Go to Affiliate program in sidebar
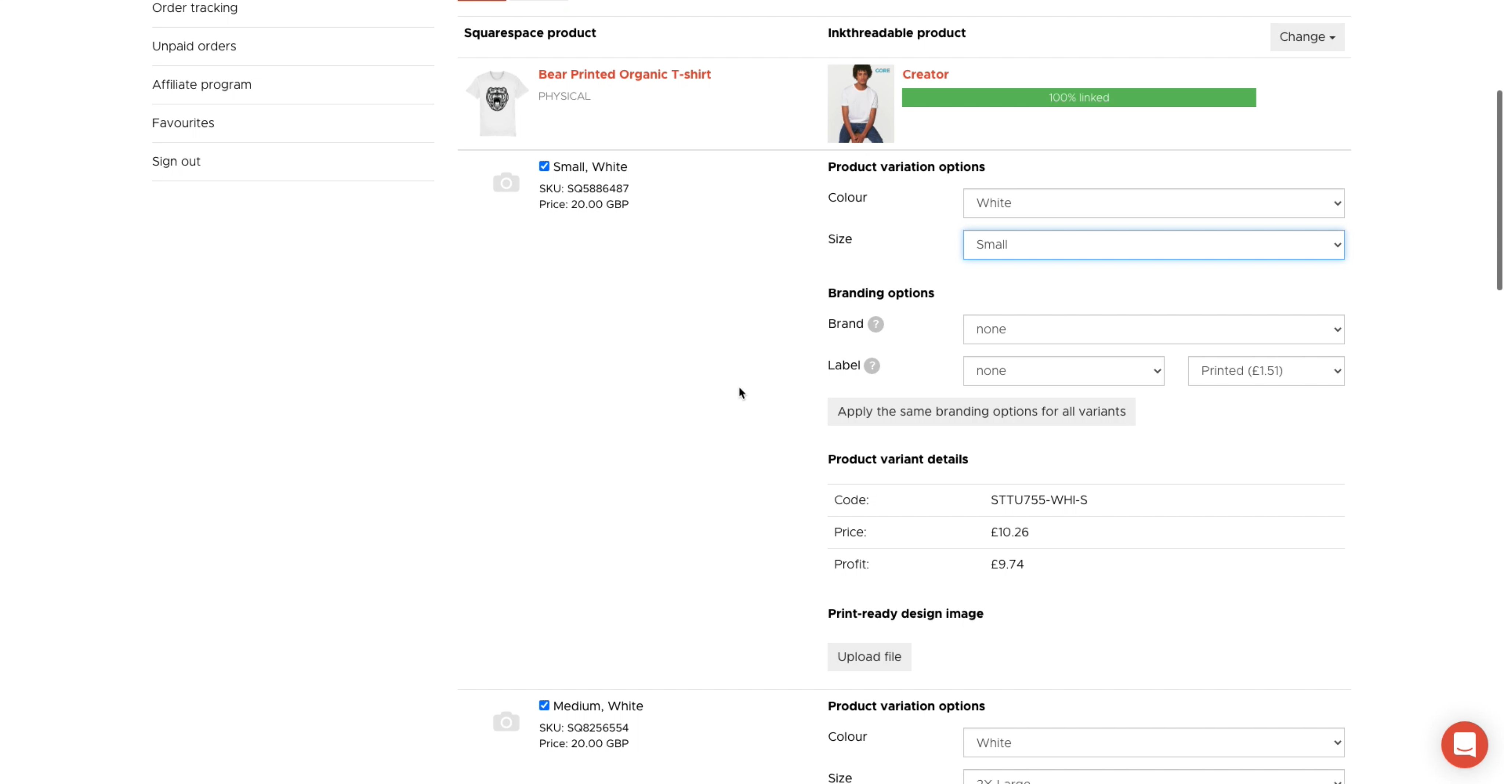Image resolution: width=1504 pixels, height=784 pixels. 201,84
